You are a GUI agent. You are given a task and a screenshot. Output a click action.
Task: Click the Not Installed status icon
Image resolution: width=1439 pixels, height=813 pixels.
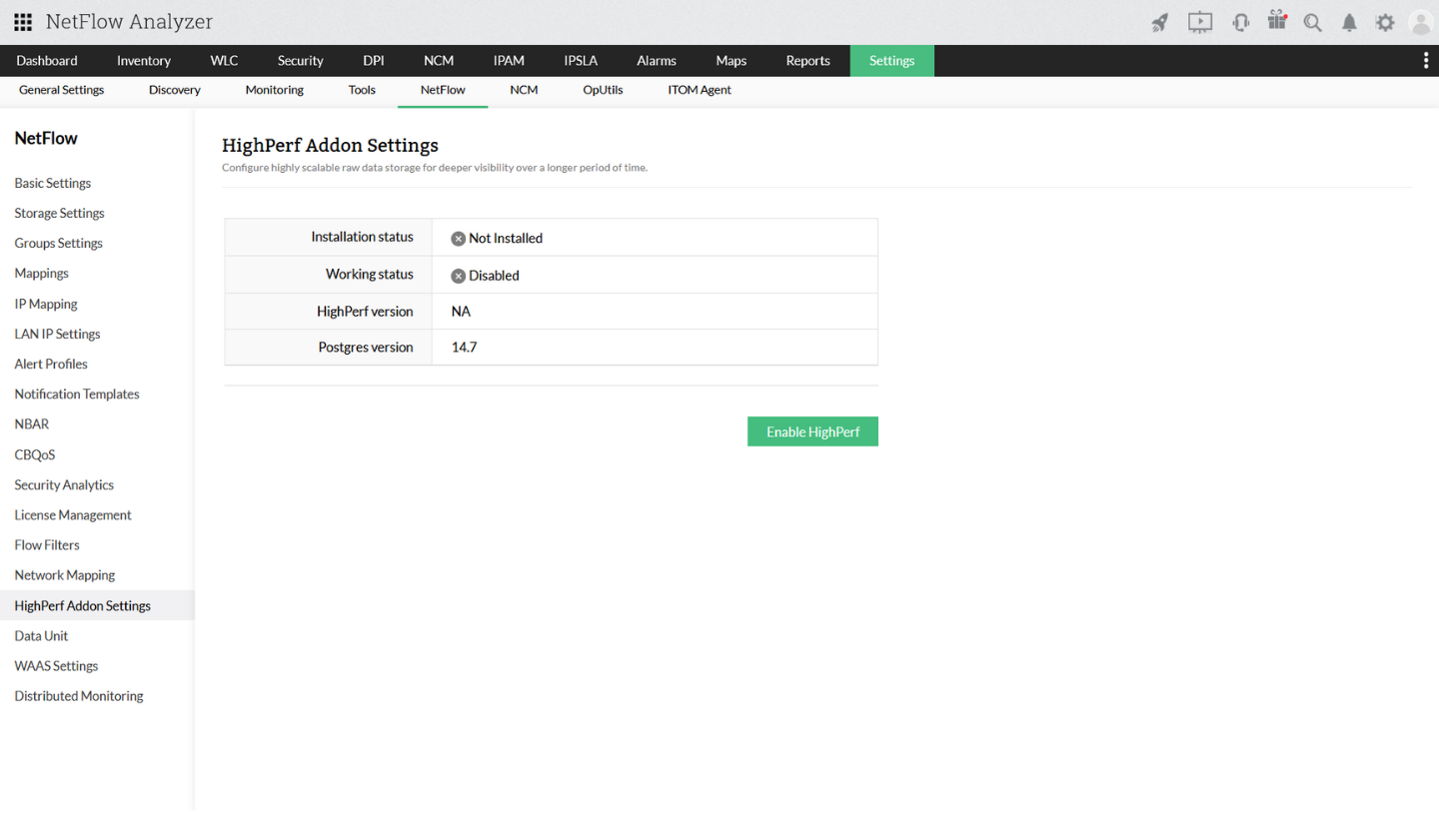click(x=458, y=239)
